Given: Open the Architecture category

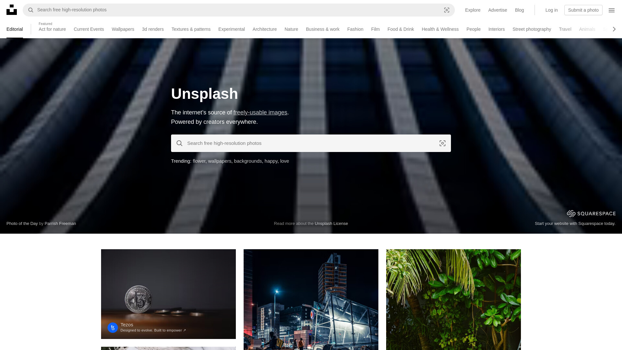Looking at the screenshot, I should pyautogui.click(x=264, y=29).
